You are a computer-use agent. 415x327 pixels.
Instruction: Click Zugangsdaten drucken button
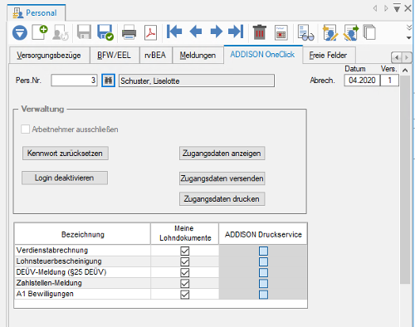tap(222, 199)
